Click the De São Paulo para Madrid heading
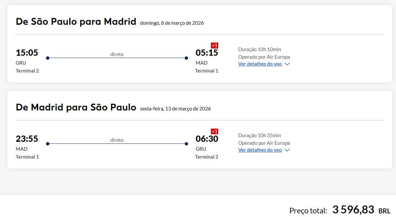 (76, 22)
